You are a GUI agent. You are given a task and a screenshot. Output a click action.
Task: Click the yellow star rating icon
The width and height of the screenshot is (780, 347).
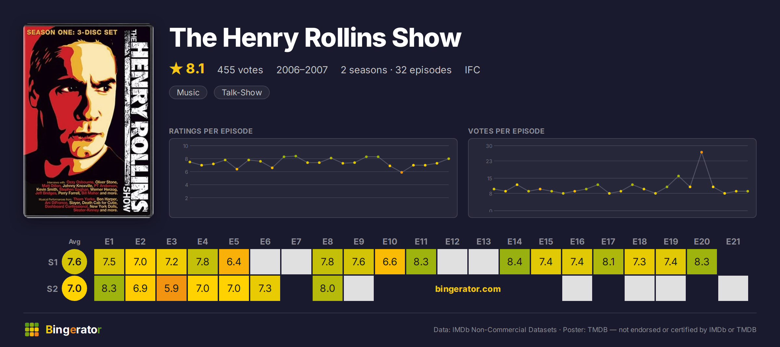coord(176,68)
